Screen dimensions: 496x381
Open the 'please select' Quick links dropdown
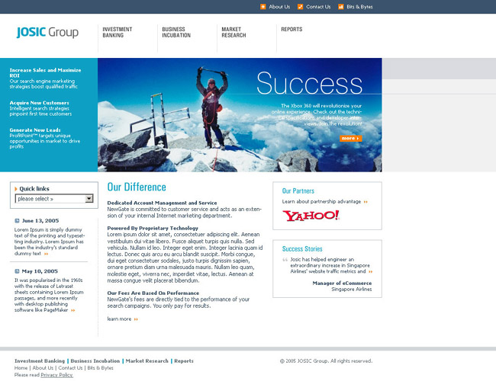(x=54, y=199)
